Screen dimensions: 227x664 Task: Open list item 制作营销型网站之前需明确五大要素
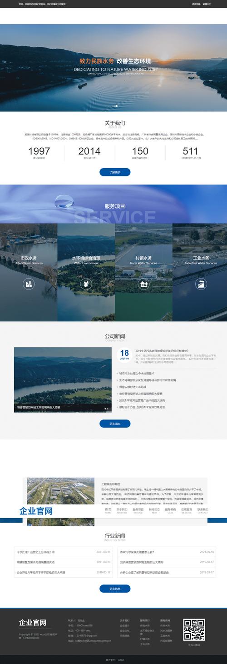[x=141, y=393]
